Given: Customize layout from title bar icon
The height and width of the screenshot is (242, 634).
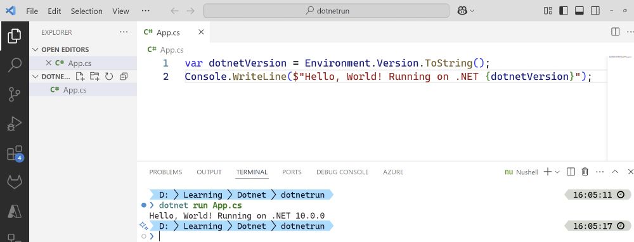Looking at the screenshot, I should 548,11.
